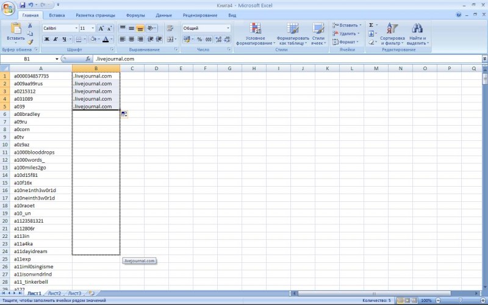This screenshot has height=305, width=488.
Task: Align text to top of cell
Action: pos(123,28)
